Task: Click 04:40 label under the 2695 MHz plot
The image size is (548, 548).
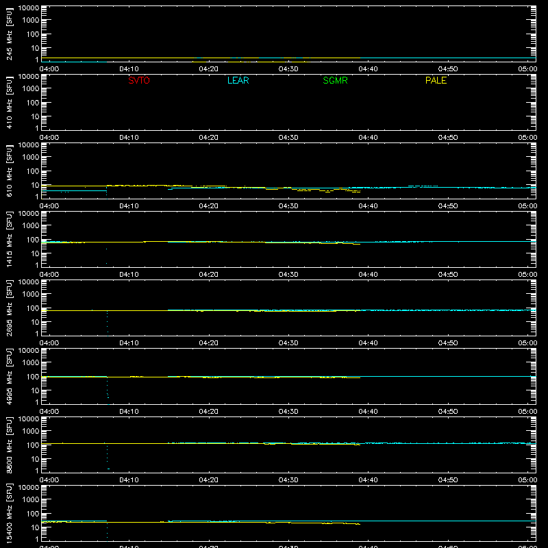Action: 368,343
